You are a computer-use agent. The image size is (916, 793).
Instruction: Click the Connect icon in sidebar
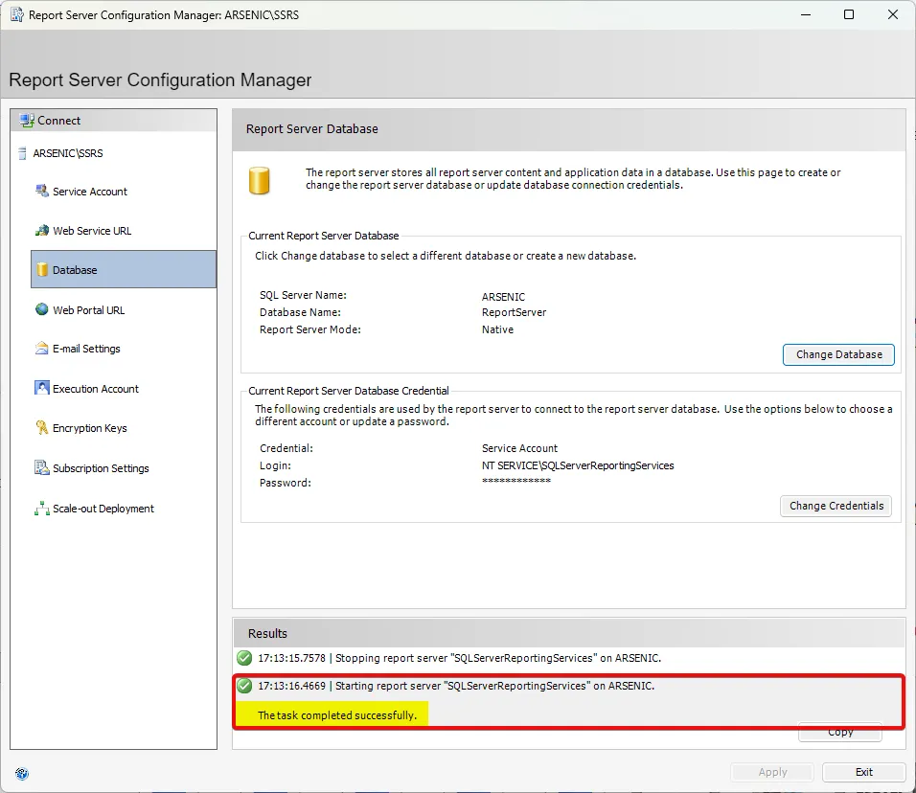point(27,121)
